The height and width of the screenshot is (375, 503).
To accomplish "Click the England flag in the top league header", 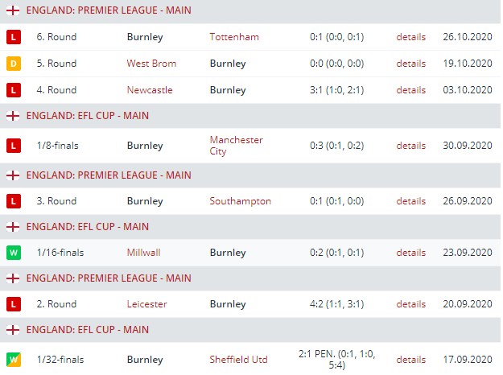I will click(13, 11).
